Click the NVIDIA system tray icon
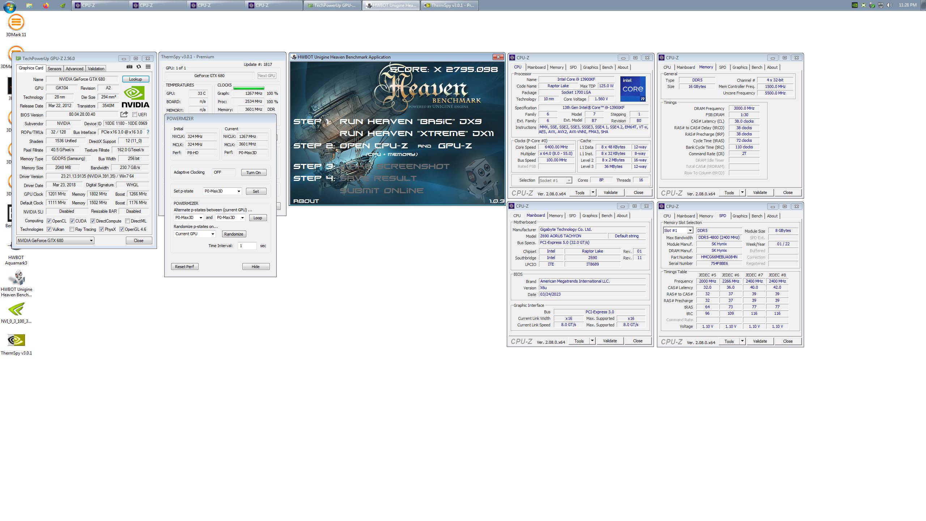The width and height of the screenshot is (926, 521). click(x=855, y=5)
